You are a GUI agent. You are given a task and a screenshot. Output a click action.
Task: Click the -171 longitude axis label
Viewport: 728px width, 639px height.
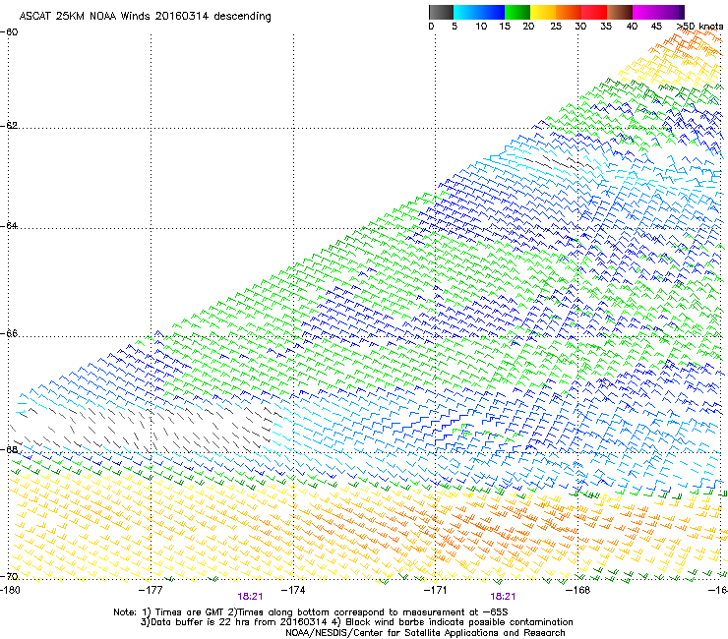(x=436, y=590)
